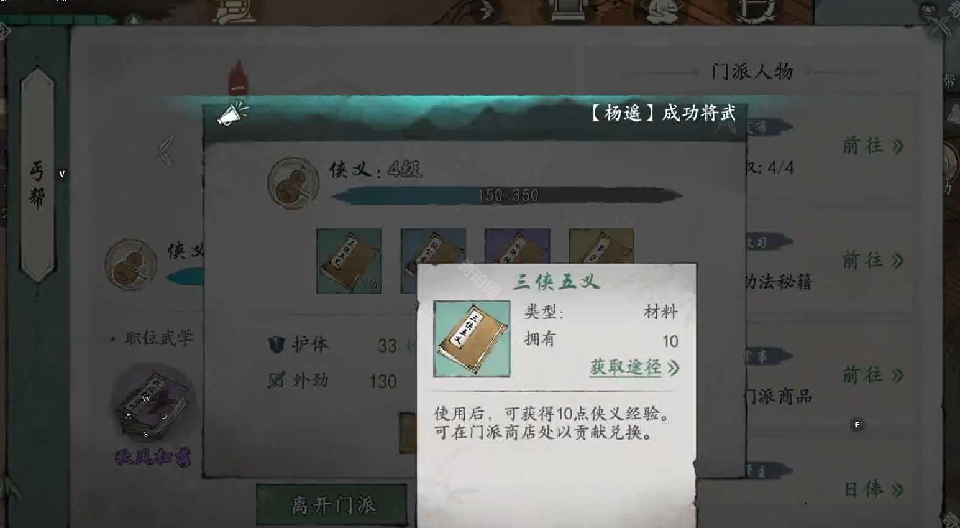Image resolution: width=960 pixels, height=528 pixels.
Task: Select the yellow book item in row
Action: (601, 246)
